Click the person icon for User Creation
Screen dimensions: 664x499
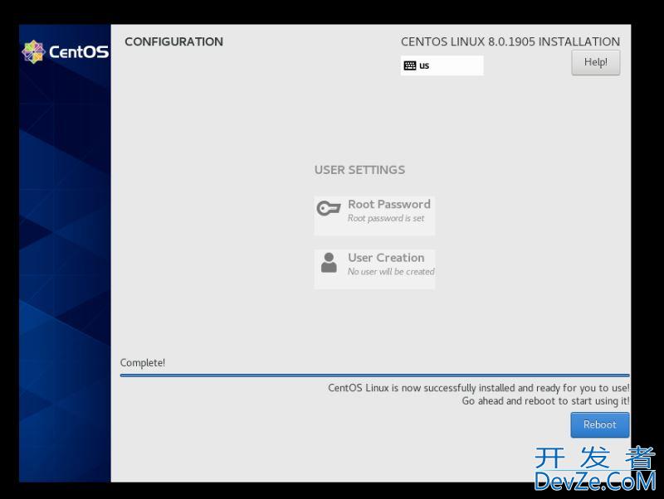(x=329, y=263)
